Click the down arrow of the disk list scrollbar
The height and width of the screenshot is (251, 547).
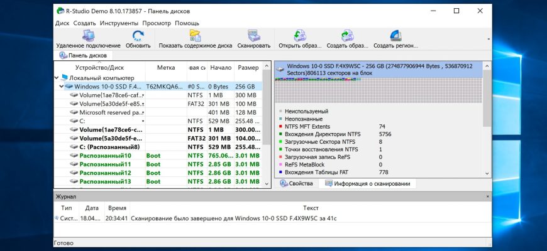coord(267,184)
